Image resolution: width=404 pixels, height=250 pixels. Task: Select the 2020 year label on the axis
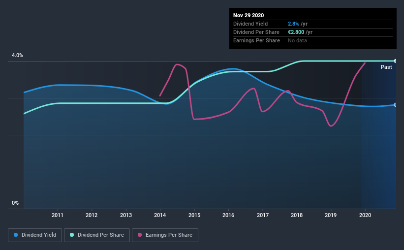click(x=365, y=215)
